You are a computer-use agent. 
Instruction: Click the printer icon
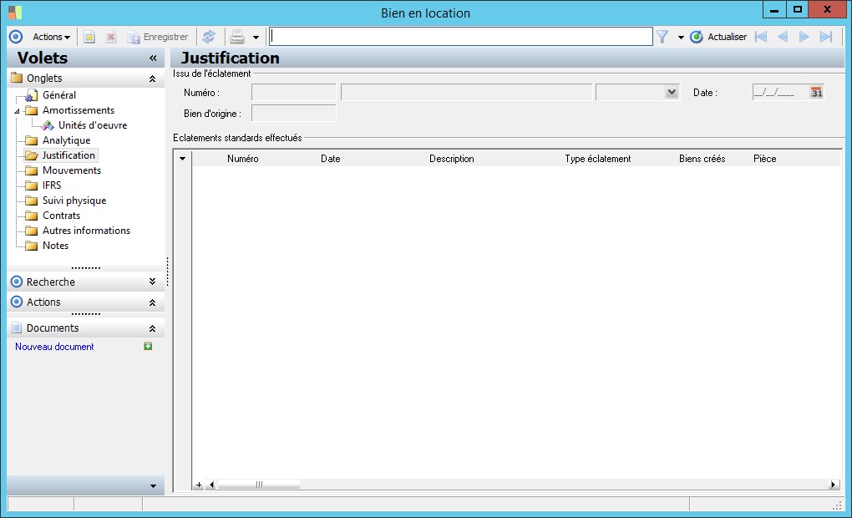pyautogui.click(x=237, y=37)
